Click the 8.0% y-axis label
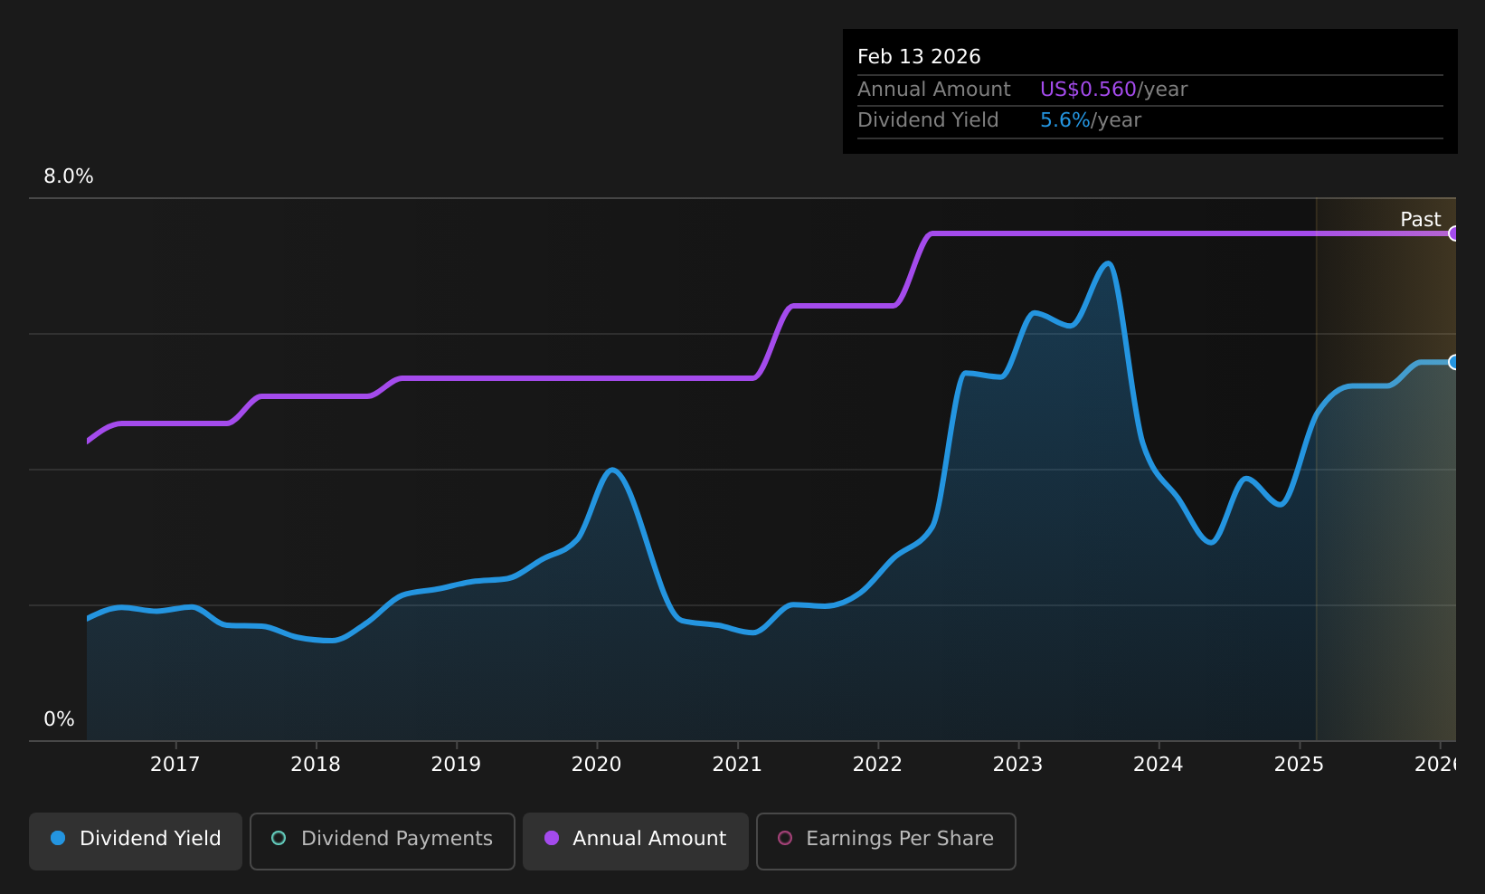The image size is (1485, 894). [x=69, y=176]
